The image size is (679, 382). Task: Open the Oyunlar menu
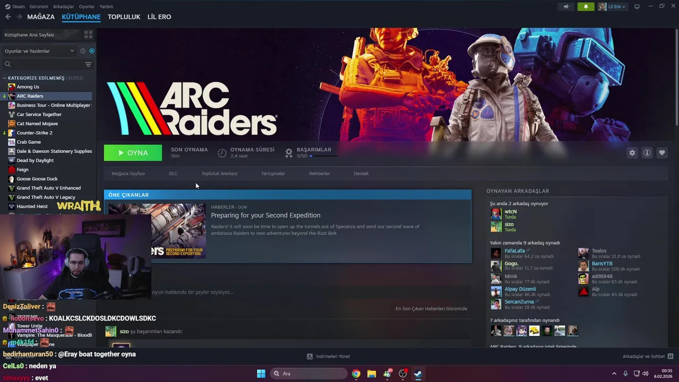87,6
